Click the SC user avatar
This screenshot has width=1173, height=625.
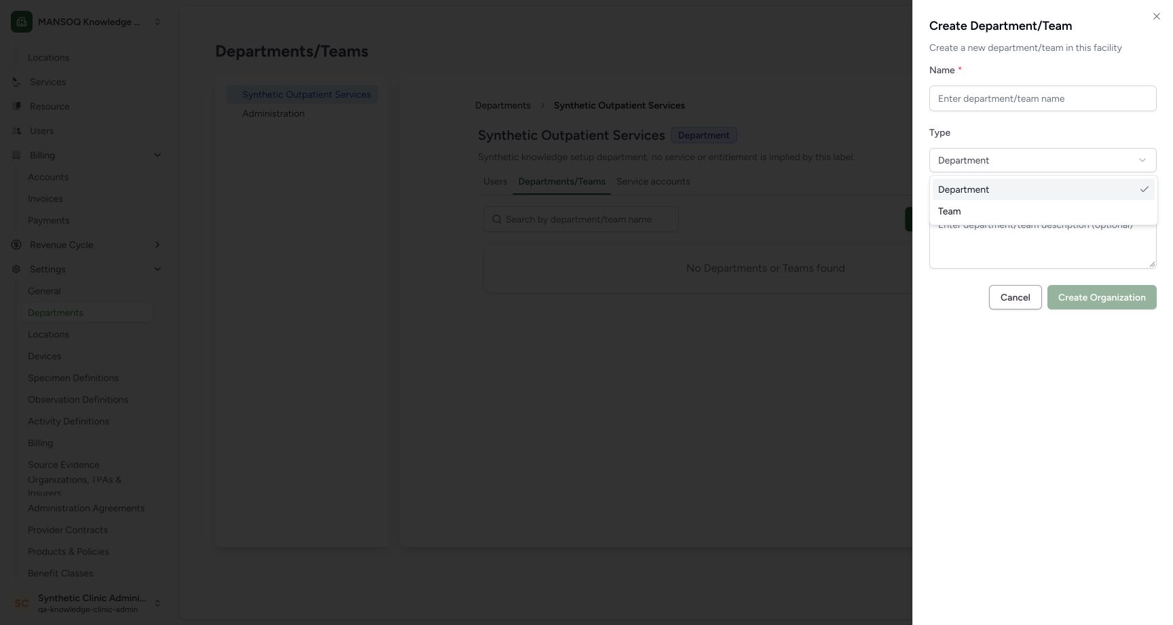tap(22, 603)
